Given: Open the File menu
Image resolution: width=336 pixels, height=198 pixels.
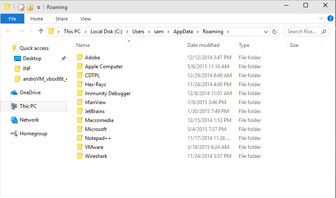Looking at the screenshot, I should pos(12,19).
